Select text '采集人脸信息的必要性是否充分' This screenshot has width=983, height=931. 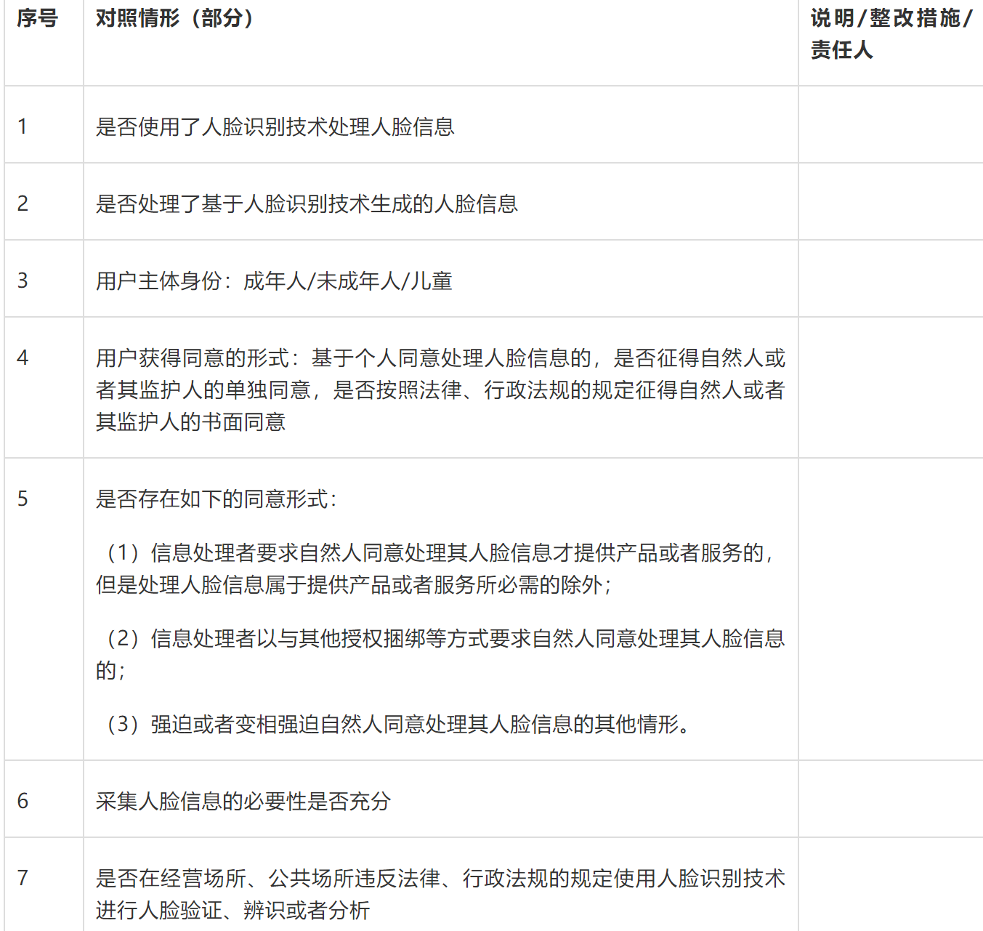coord(243,802)
